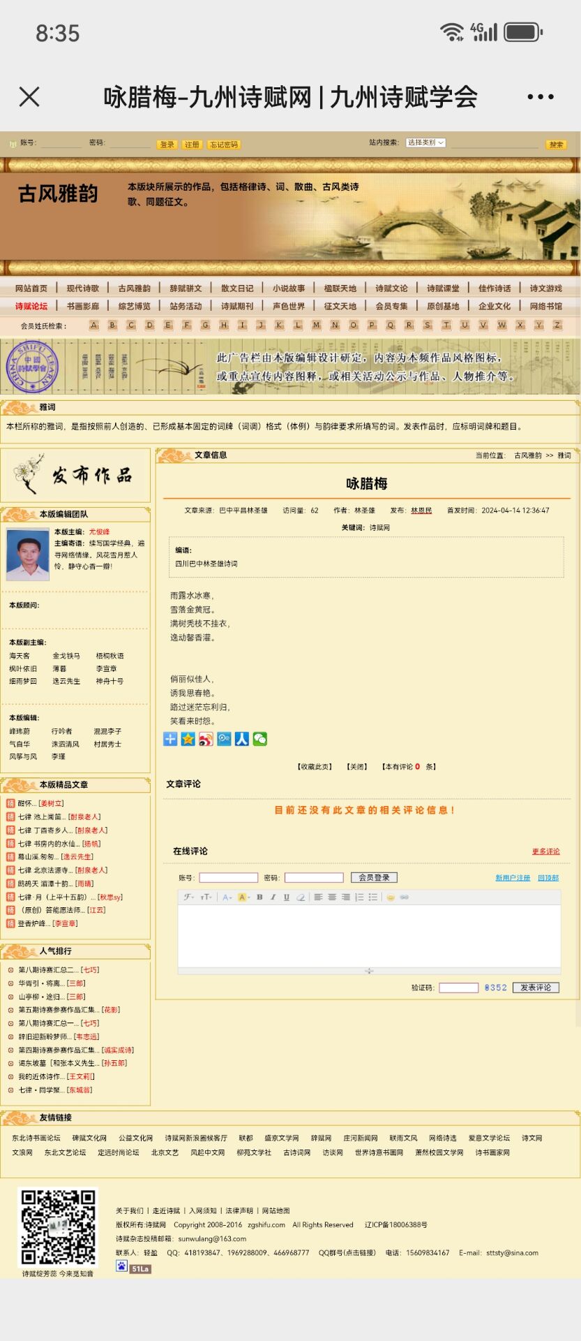Click the Sina Weibo share icon
This screenshot has height=1341, width=581.
point(206,739)
